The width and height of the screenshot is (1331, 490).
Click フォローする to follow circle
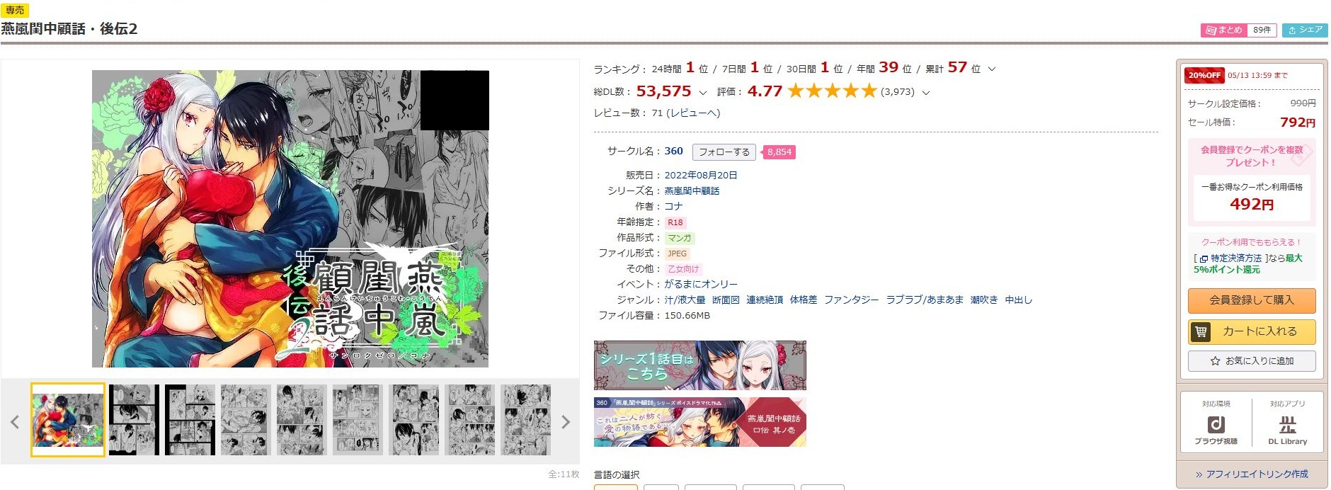point(724,152)
